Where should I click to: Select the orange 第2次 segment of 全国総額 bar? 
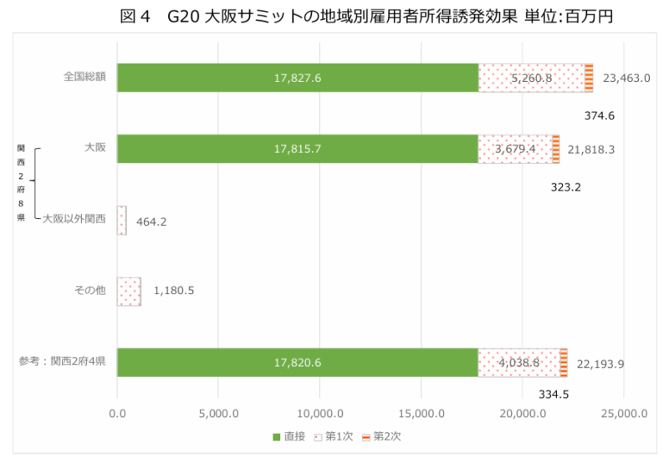click(589, 78)
